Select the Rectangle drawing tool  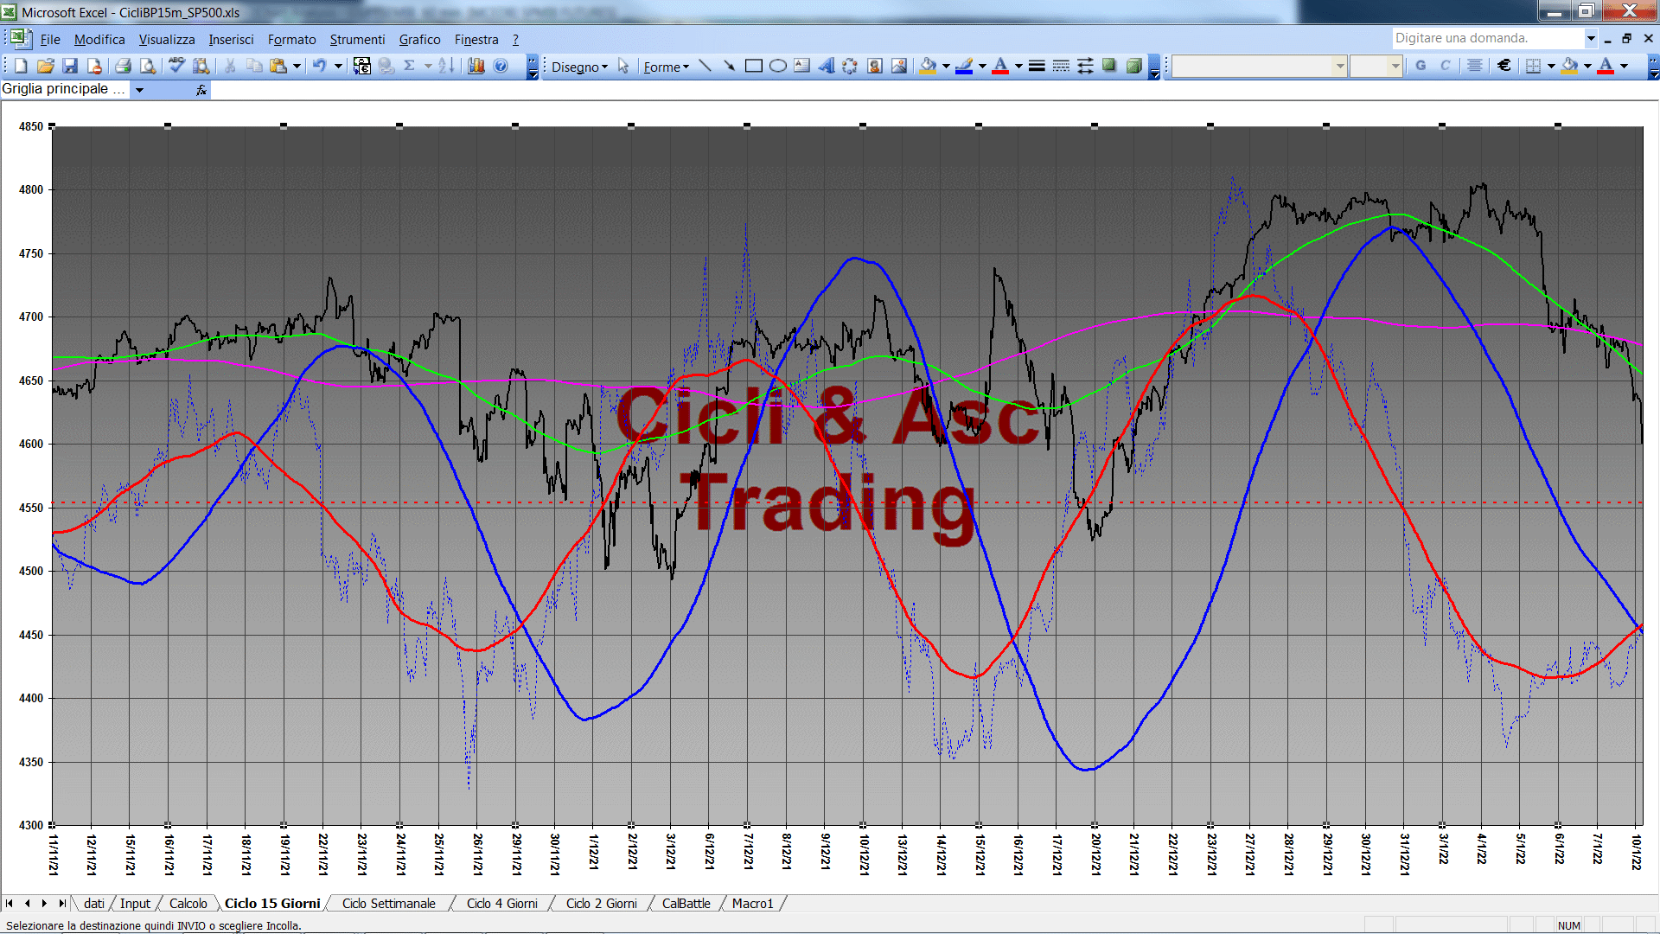753,66
